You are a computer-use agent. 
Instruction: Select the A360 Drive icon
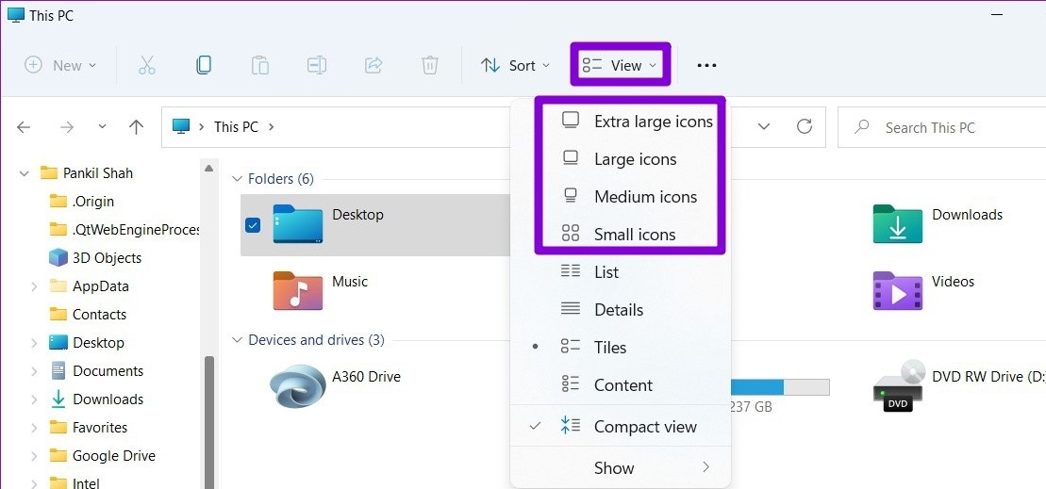tap(297, 385)
